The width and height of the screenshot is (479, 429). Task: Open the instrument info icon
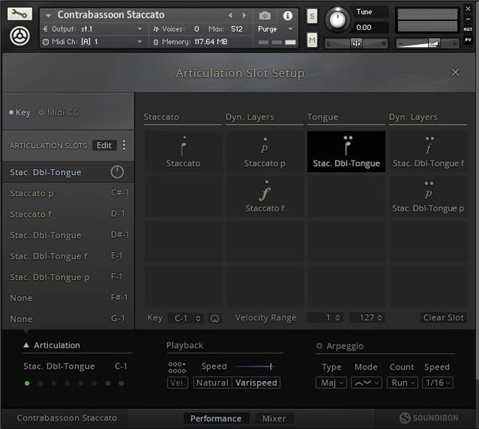[287, 15]
